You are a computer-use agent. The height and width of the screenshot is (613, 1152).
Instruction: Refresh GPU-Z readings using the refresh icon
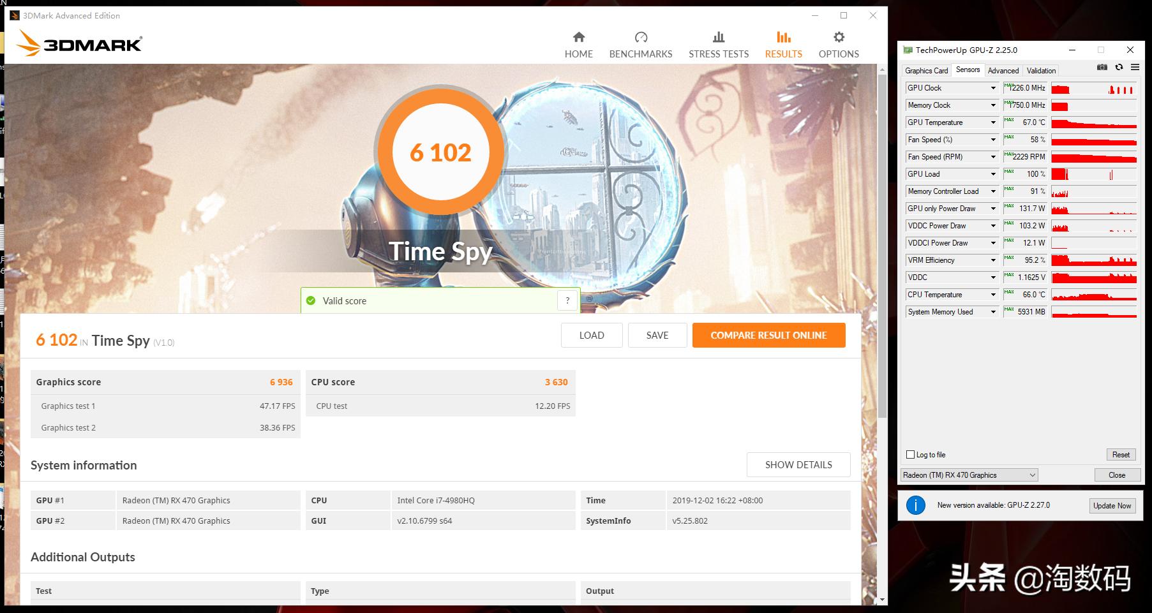(1119, 67)
